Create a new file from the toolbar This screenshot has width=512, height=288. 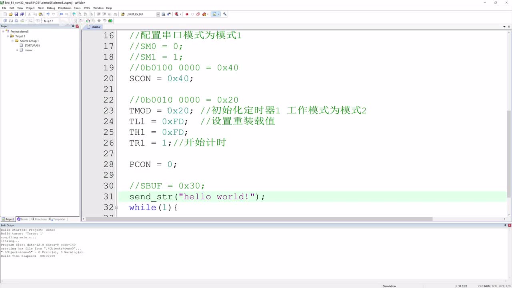pos(5,14)
